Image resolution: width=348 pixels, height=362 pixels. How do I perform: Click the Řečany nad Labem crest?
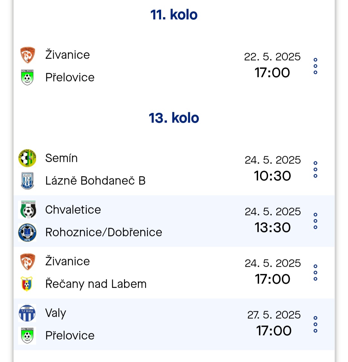pyautogui.click(x=27, y=284)
